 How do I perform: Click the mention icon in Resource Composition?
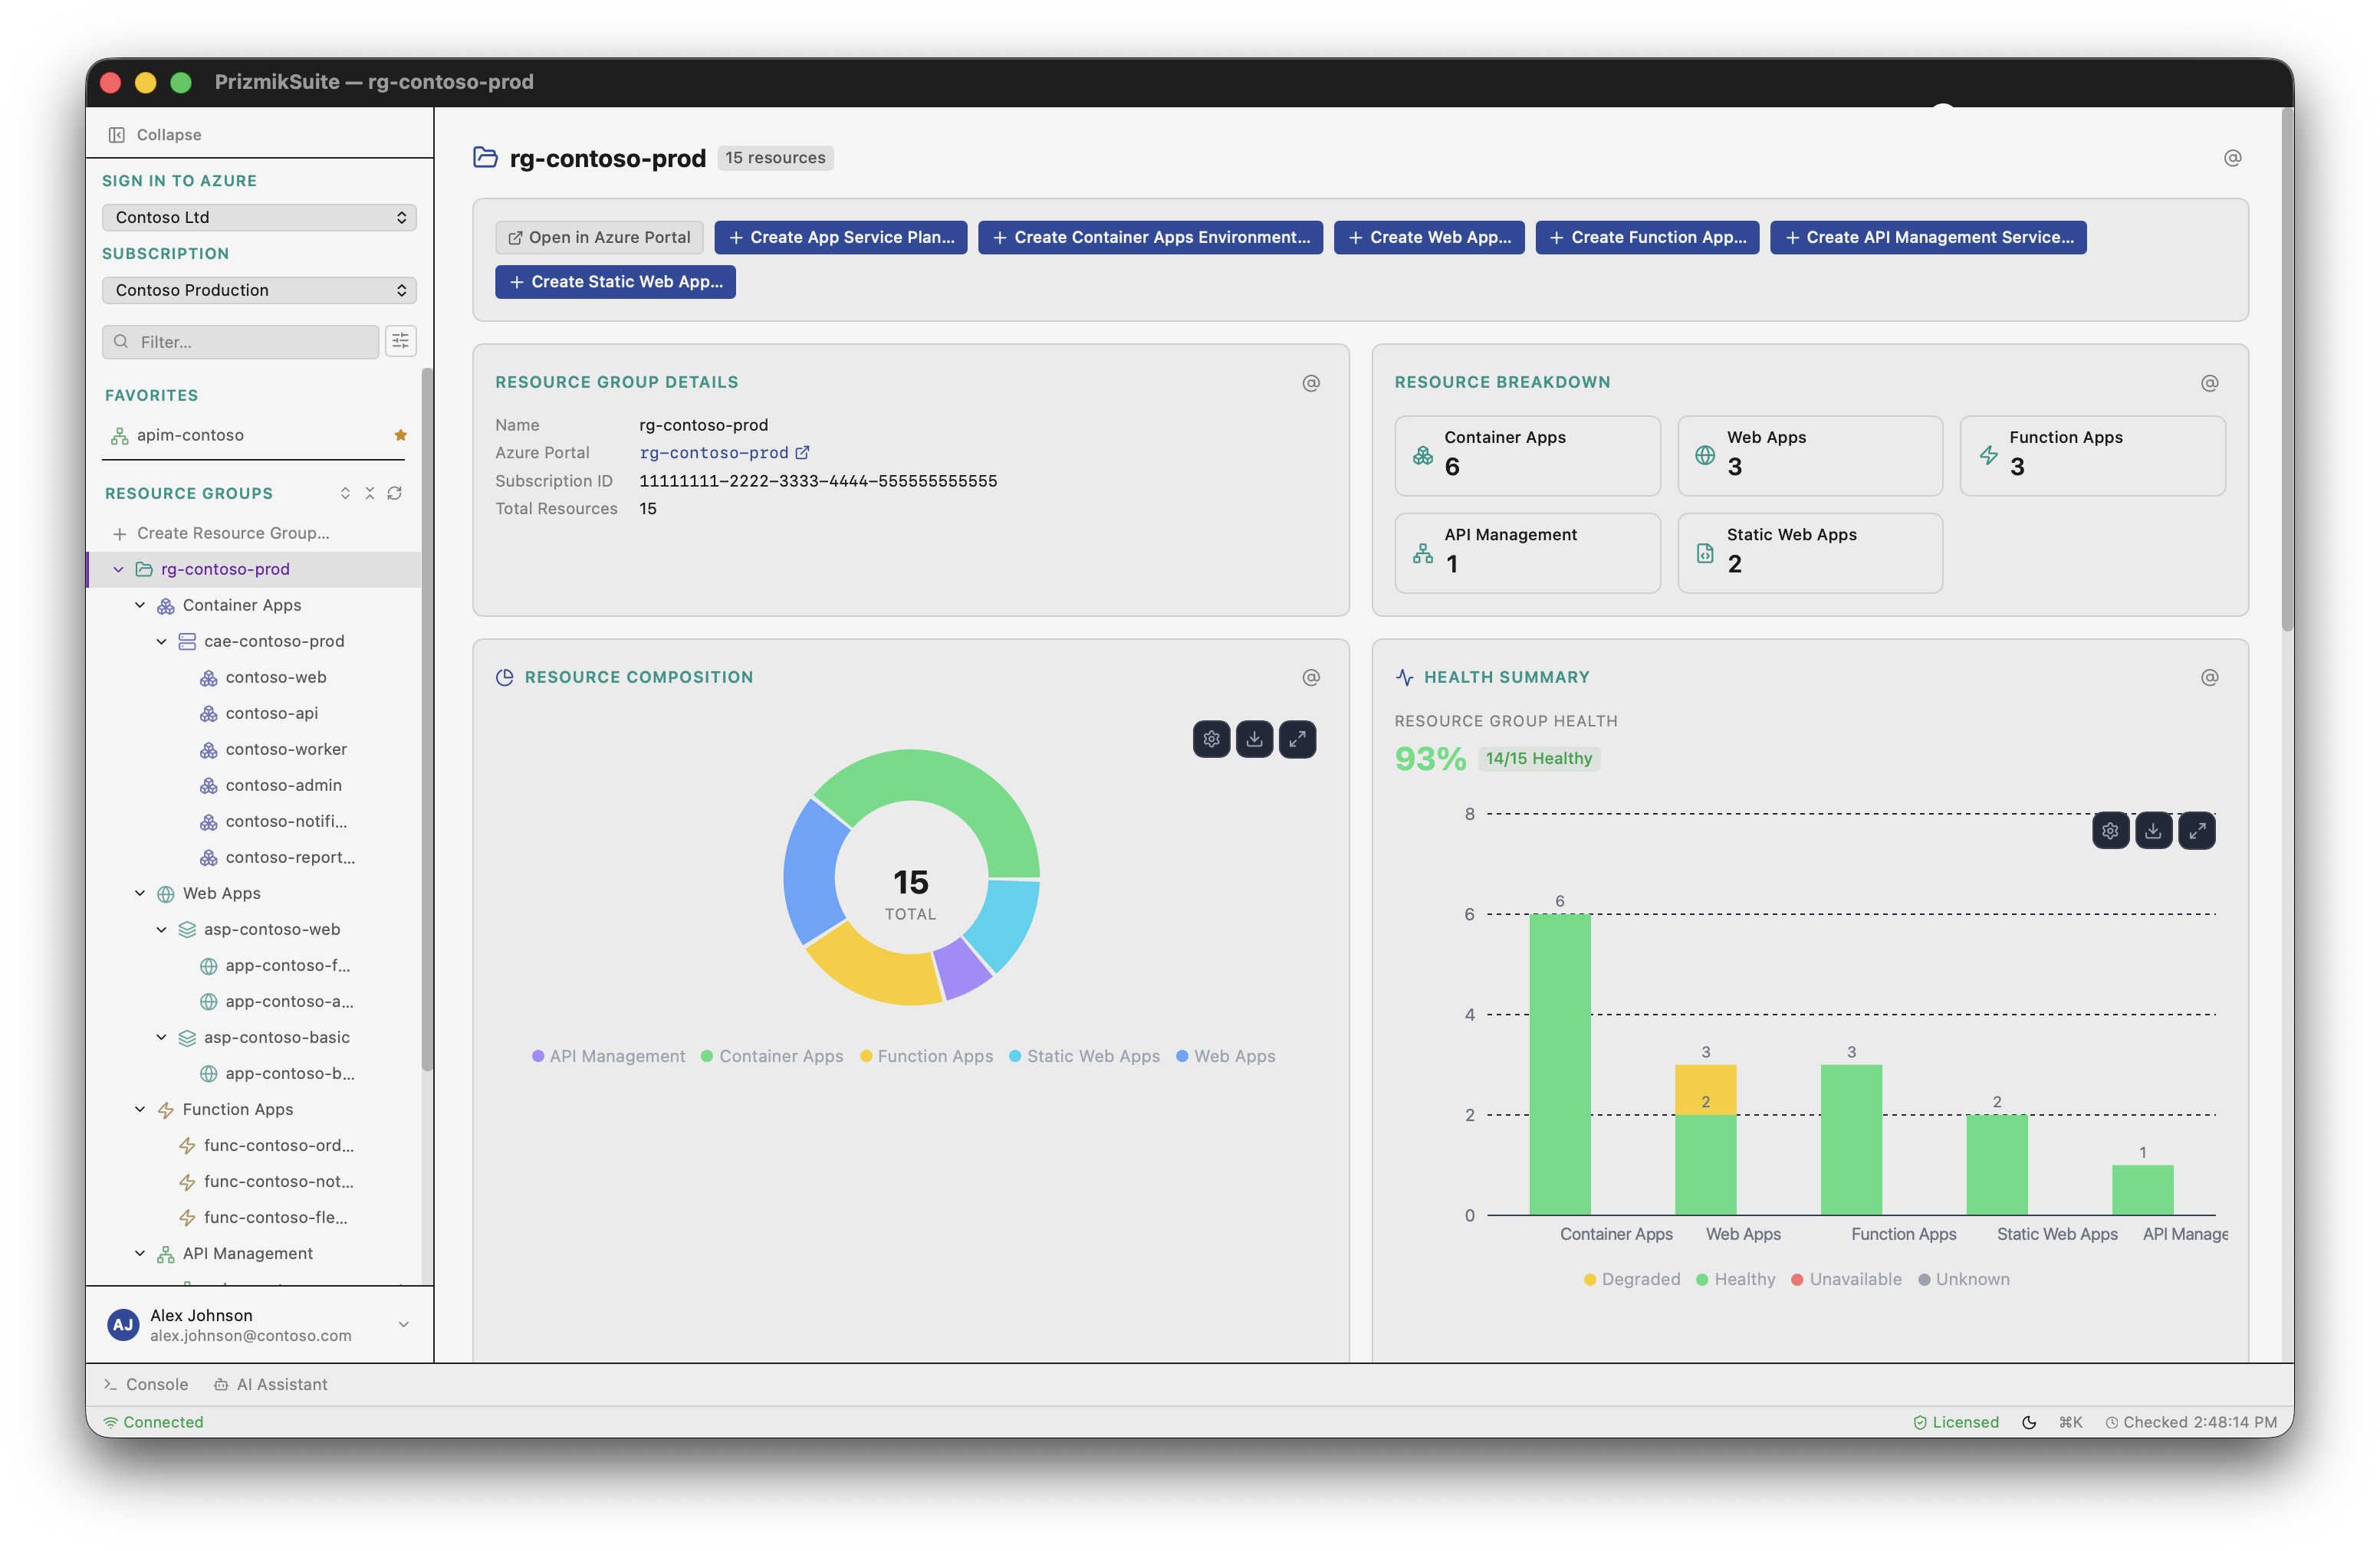(1311, 677)
